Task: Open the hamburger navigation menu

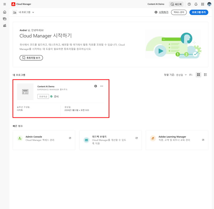Action: point(5,4)
